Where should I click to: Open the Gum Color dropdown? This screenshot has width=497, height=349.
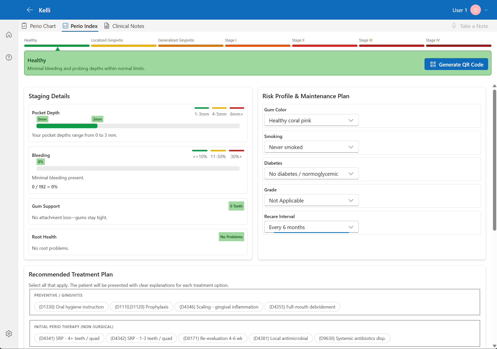pos(311,120)
